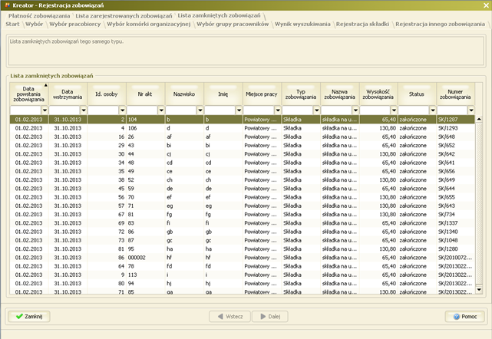Sort by Nazwisko column header
Image resolution: width=492 pixels, height=339 pixels.
coord(184,94)
